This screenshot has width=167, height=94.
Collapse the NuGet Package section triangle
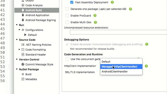[17, 69]
